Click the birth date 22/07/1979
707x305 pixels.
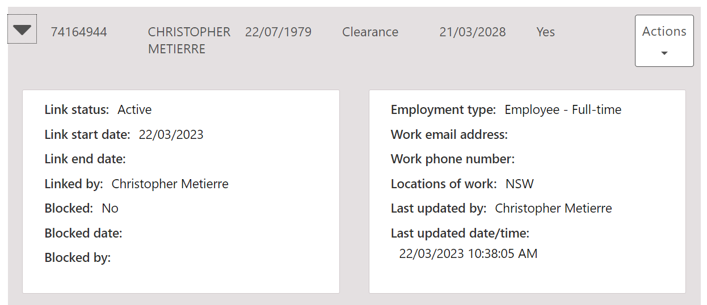click(x=278, y=32)
